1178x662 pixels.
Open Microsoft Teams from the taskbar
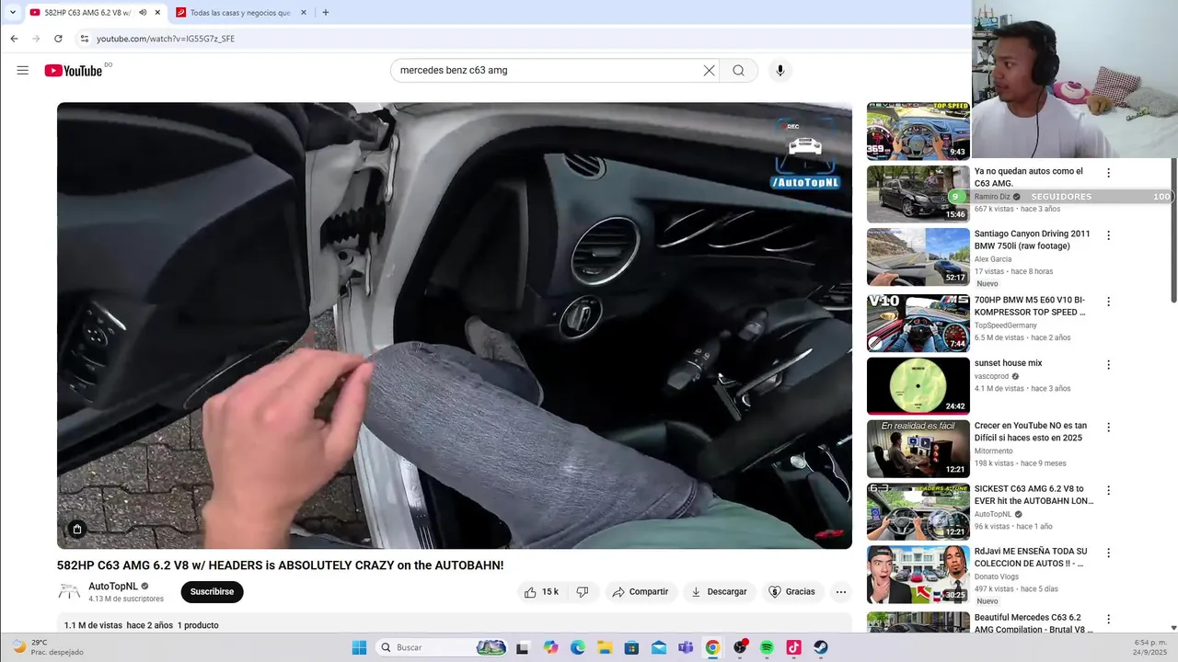click(x=686, y=647)
